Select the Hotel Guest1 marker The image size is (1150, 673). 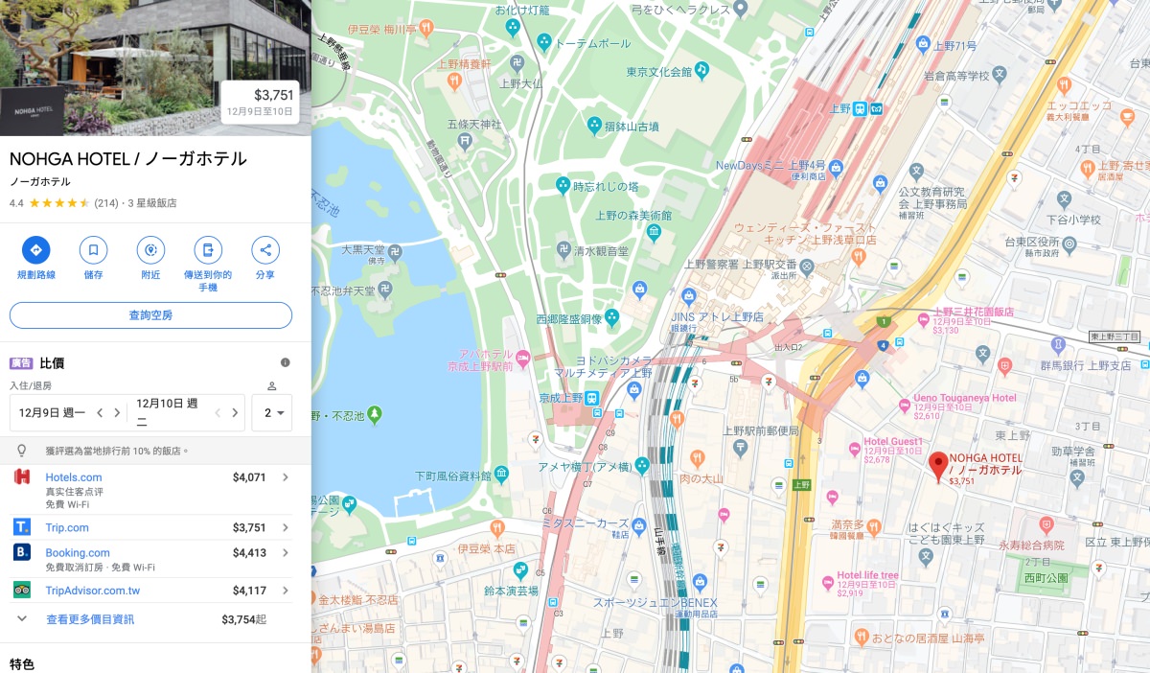pos(855,449)
